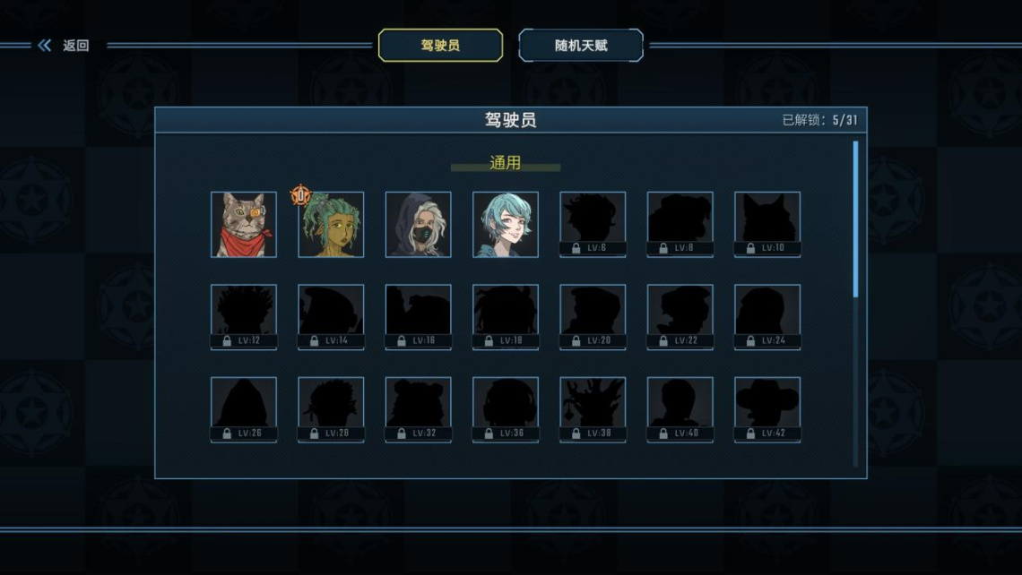1022x575 pixels.
Task: Pick the teal-haired girl pilot portrait
Action: pos(506,224)
